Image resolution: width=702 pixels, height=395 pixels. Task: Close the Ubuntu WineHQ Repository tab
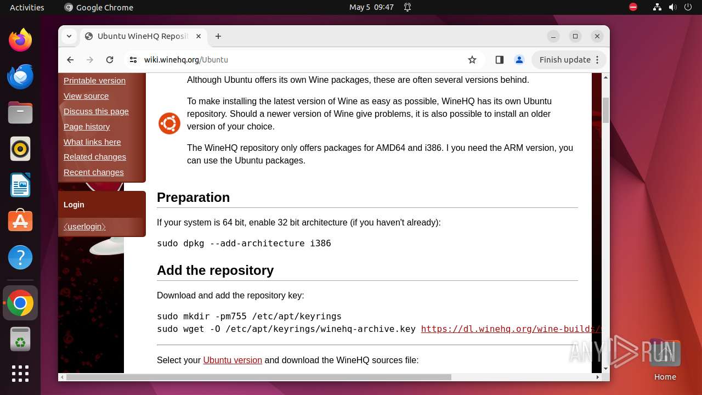pyautogui.click(x=199, y=36)
